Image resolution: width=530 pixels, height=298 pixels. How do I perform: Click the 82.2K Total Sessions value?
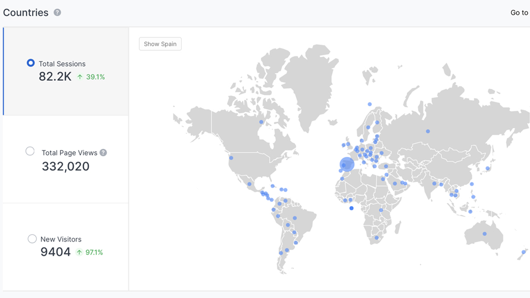[55, 77]
